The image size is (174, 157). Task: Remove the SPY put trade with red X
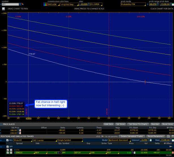tap(173, 152)
